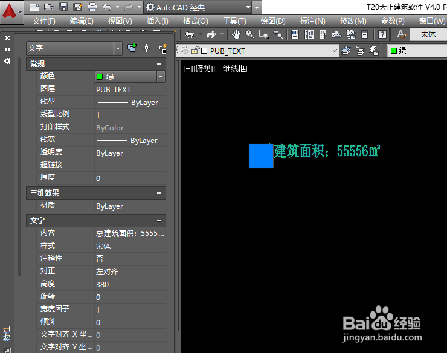
Task: Close the properties palette with X
Action: pyautogui.click(x=7, y=38)
